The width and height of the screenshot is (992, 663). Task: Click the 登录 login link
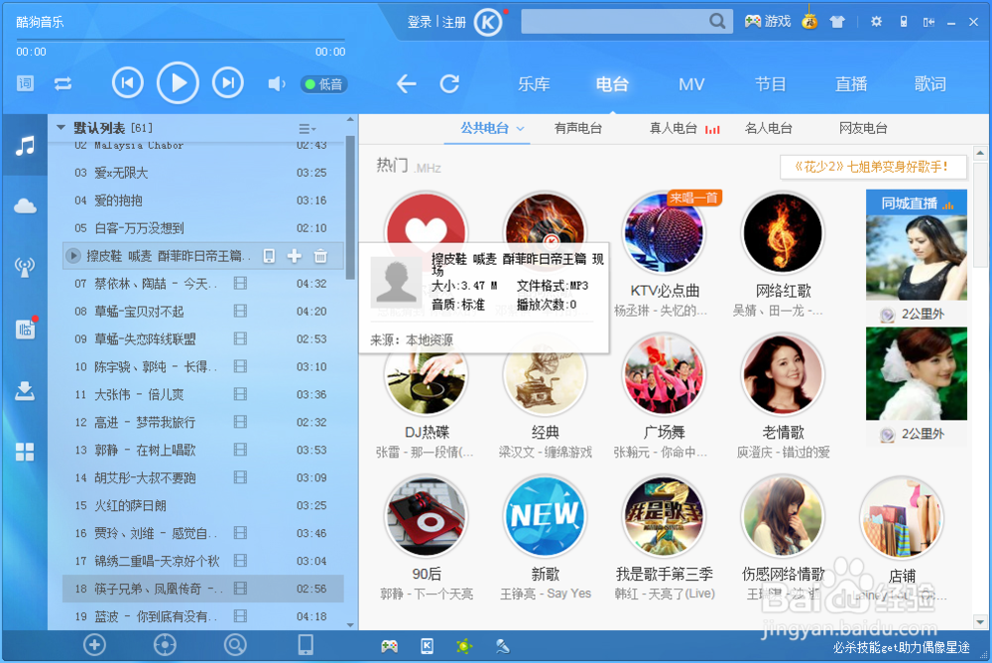[x=420, y=22]
